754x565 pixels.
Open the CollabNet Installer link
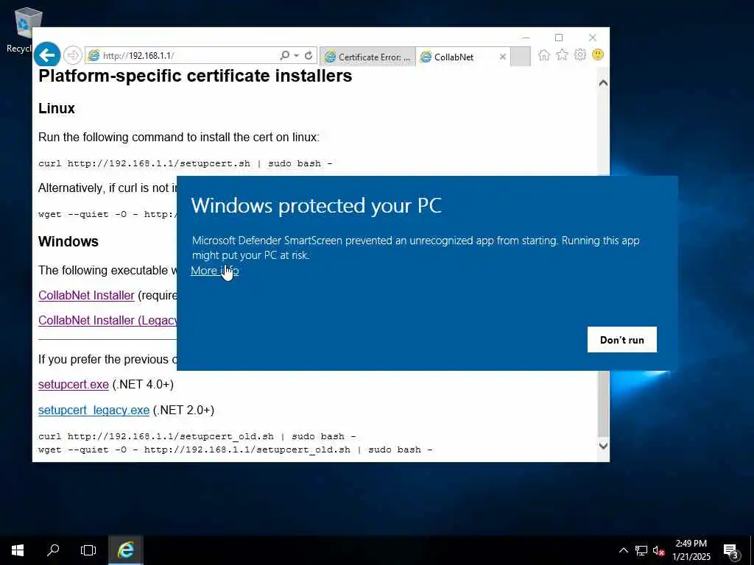(86, 295)
